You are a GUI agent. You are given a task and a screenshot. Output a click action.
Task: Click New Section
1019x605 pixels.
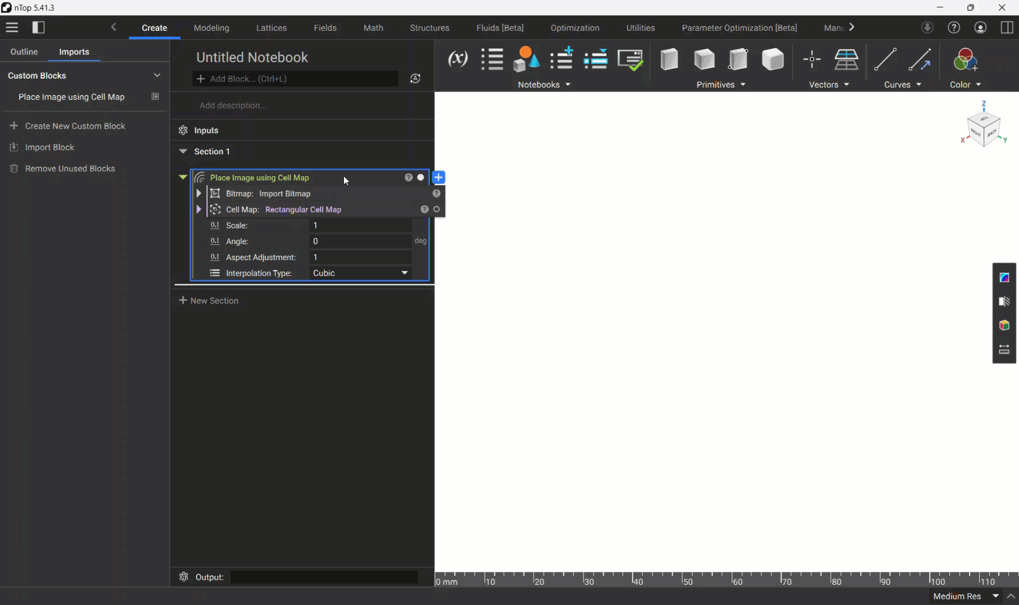point(209,300)
